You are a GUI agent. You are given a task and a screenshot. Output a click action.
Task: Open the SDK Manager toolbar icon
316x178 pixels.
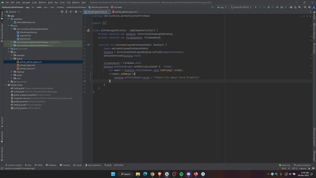(x=300, y=7)
